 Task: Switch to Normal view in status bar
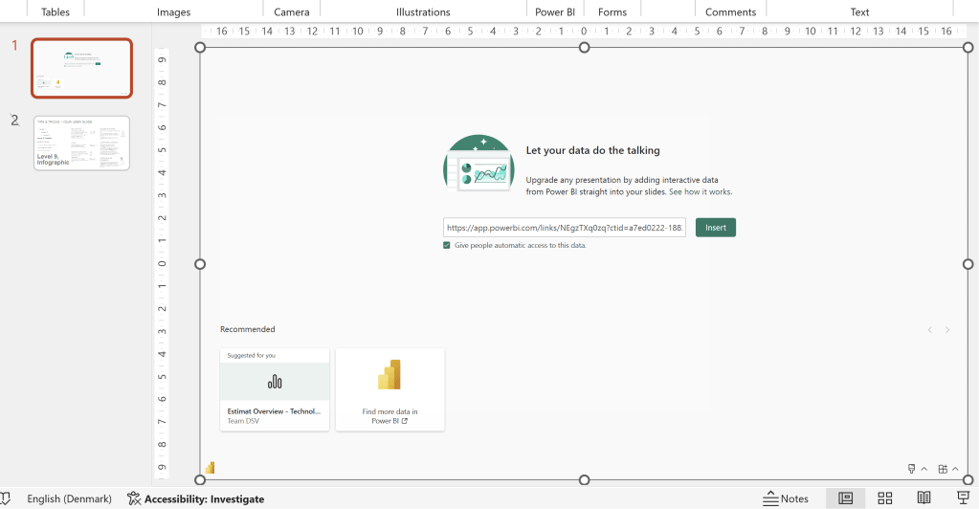tap(845, 498)
